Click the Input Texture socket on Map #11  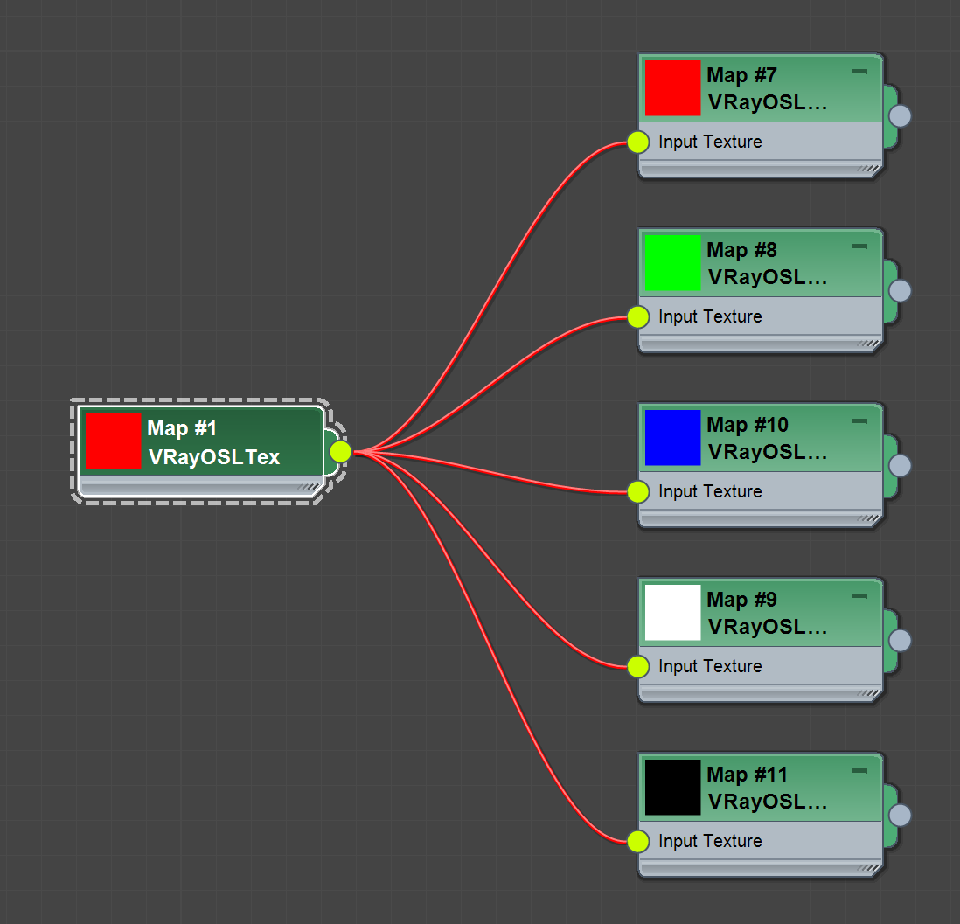[638, 841]
